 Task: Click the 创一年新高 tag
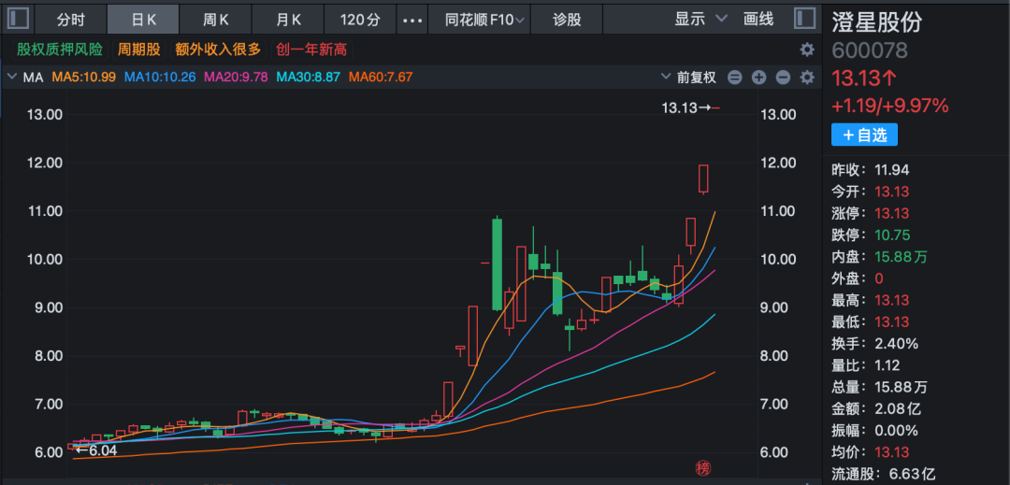311,50
